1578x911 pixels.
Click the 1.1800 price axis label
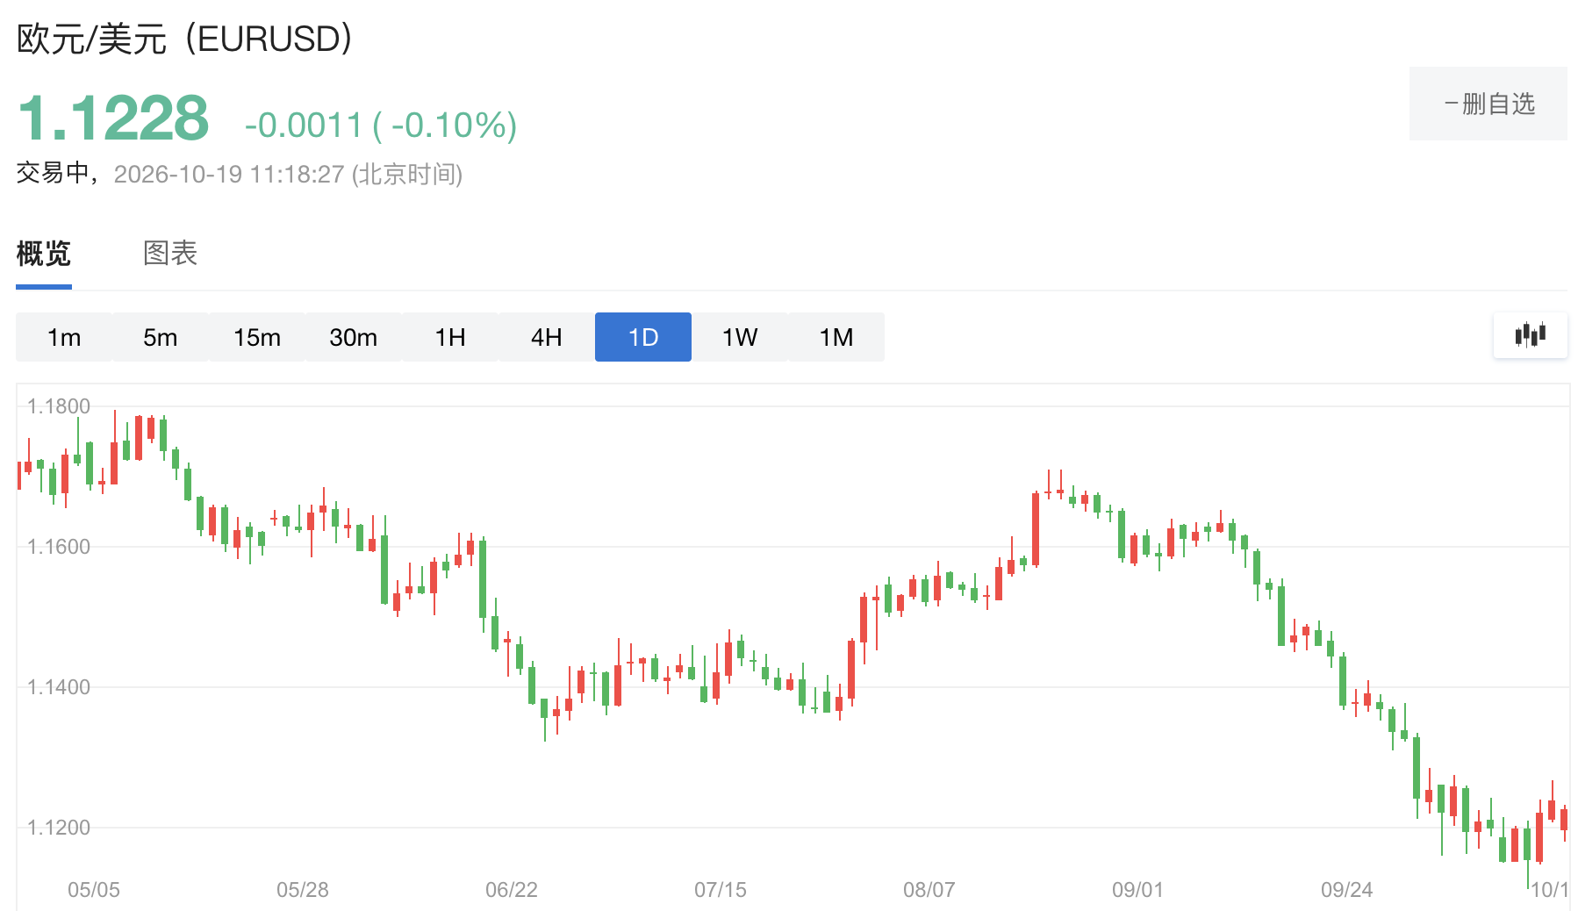[59, 406]
